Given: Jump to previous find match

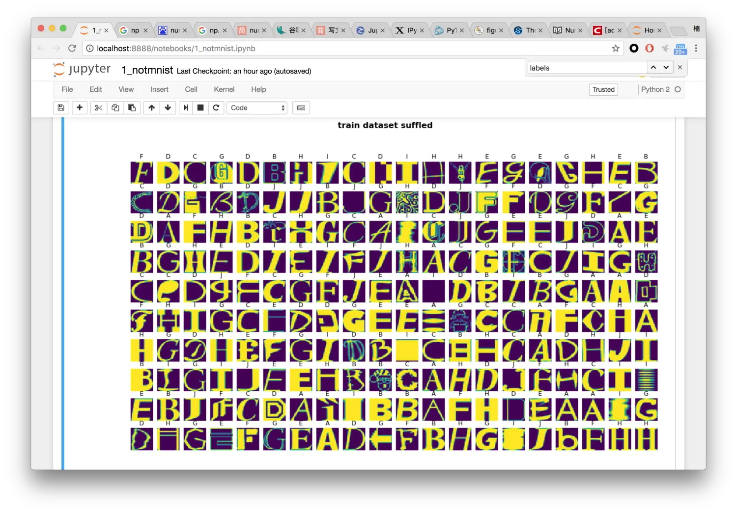Looking at the screenshot, I should pyautogui.click(x=653, y=67).
